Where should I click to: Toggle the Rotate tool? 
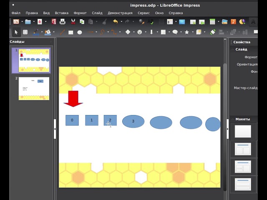[x=213, y=32]
